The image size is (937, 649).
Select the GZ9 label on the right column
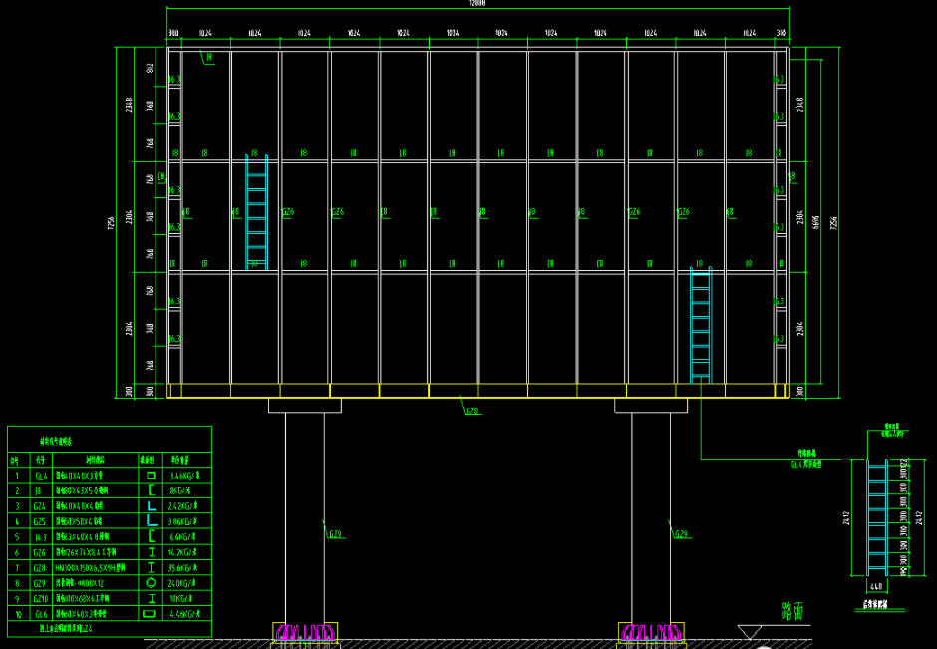(x=682, y=535)
